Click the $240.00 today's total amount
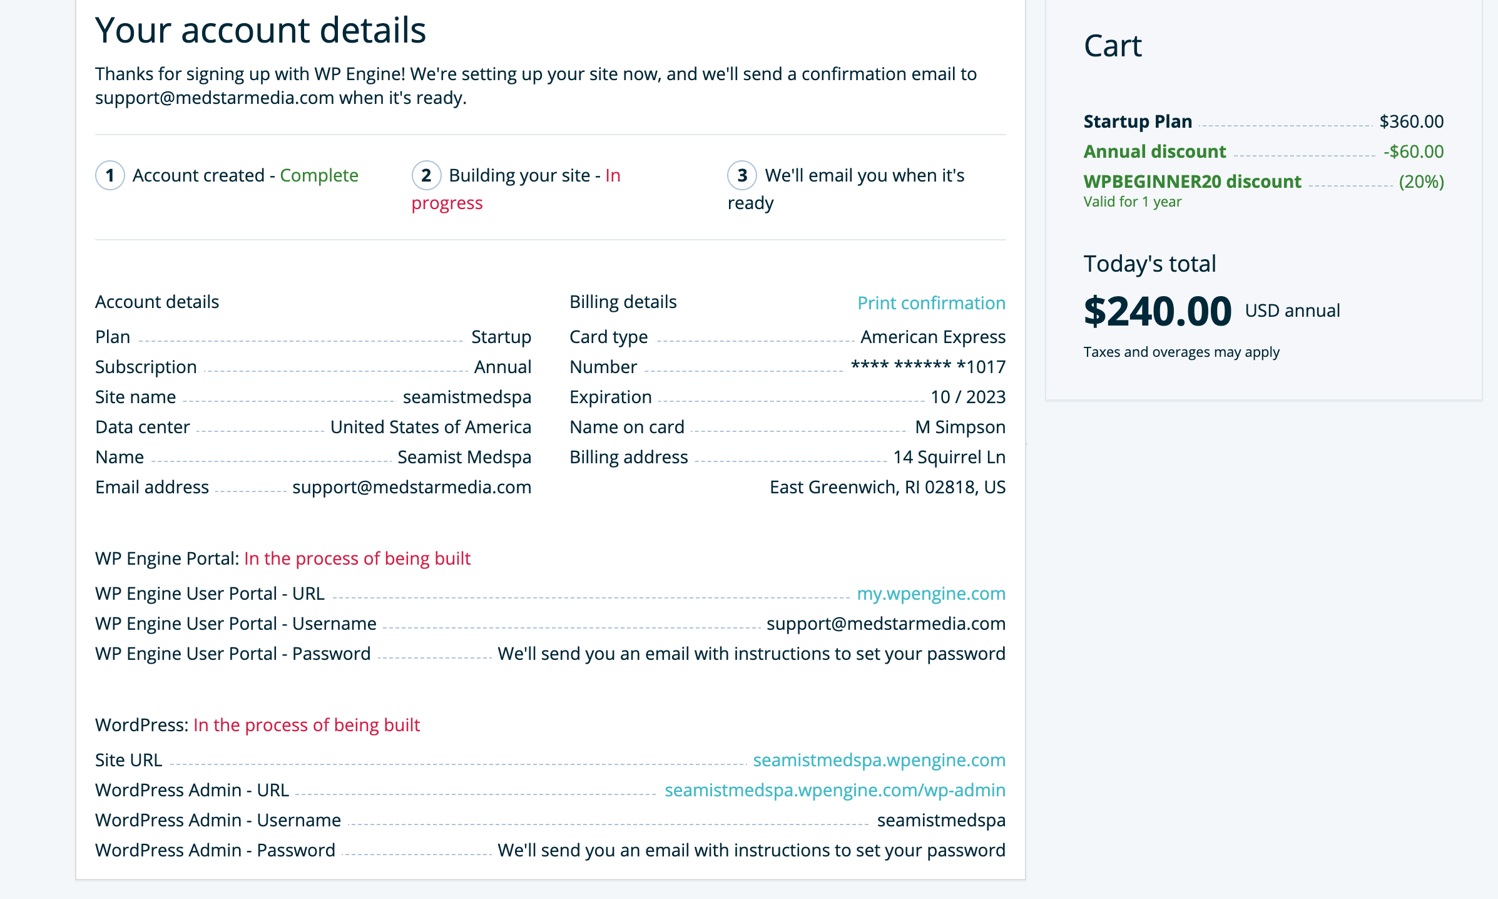This screenshot has width=1498, height=899. pos(1158,312)
